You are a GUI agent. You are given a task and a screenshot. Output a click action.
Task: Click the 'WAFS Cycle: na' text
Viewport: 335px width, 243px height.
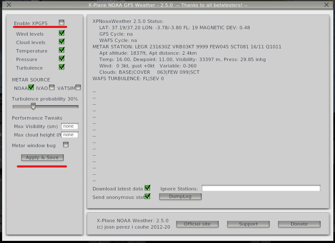[118, 40]
